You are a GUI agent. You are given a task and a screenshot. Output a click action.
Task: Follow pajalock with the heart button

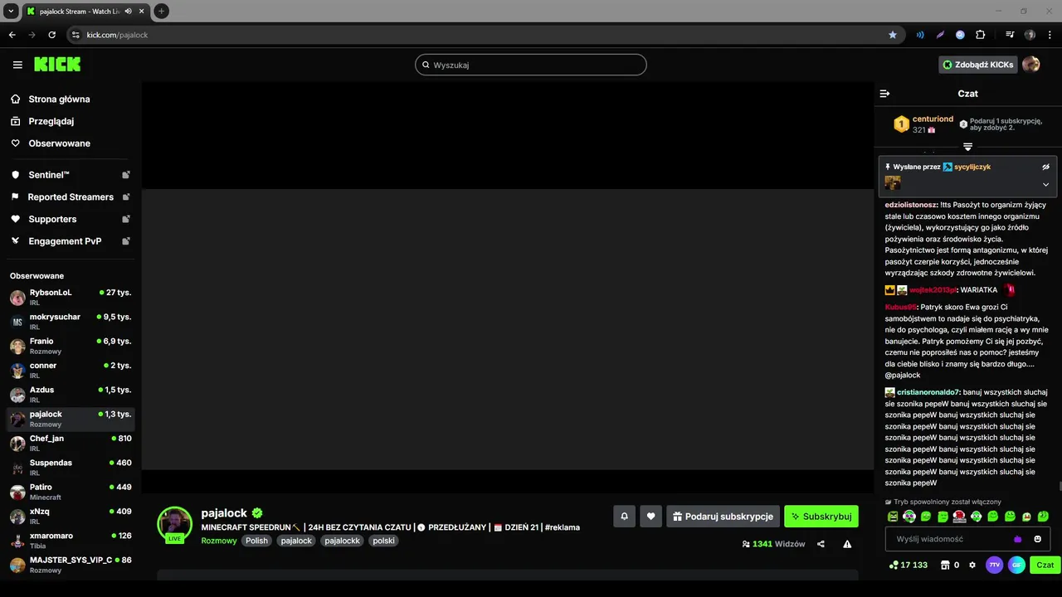tap(650, 517)
